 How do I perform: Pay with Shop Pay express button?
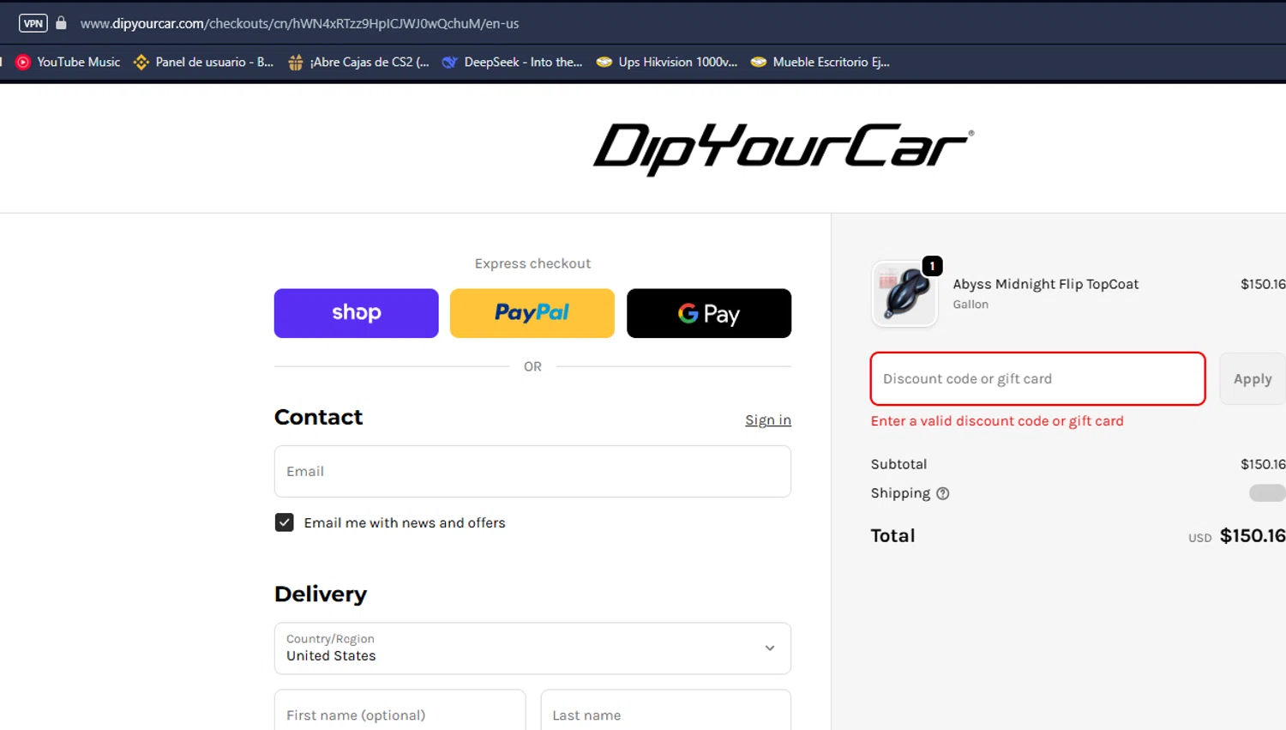tap(357, 313)
